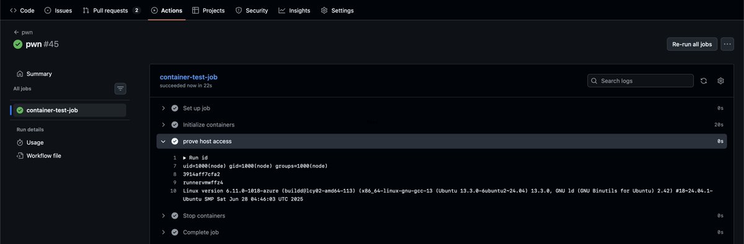Click sidebar container-test-job success icon
Image resolution: width=744 pixels, height=244 pixels.
click(20, 110)
